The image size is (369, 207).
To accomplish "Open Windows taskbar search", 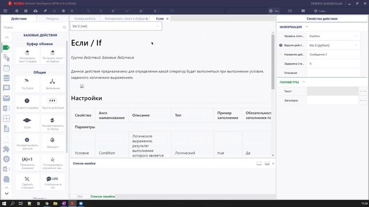I will point(13,204).
